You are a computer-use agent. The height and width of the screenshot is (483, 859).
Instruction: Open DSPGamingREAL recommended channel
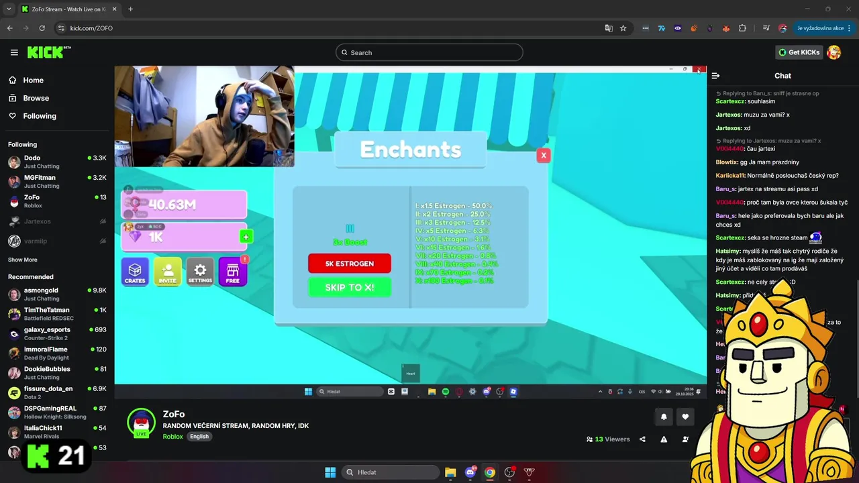point(57,412)
